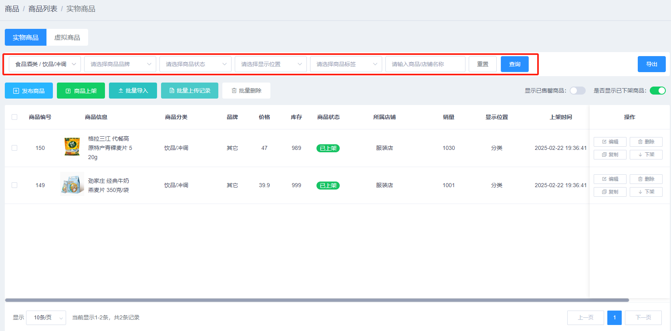Image resolution: width=671 pixels, height=331 pixels.
Task: Click the 批量删除 trash icon button
Action: point(246,91)
